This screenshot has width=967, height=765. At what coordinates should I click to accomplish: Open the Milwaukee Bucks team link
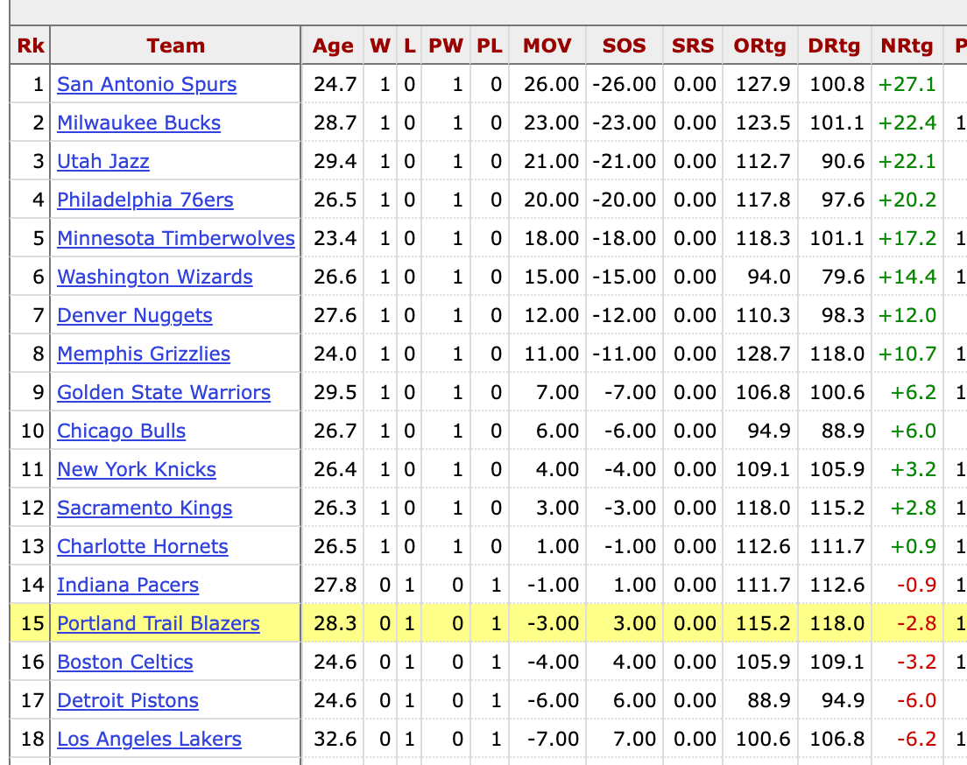pos(139,123)
